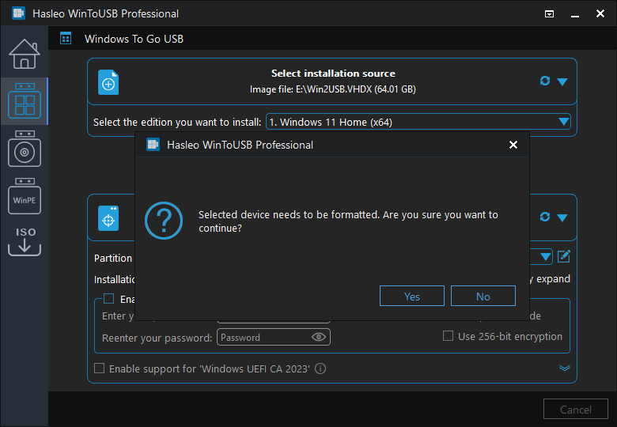Open the WinPE creator sidebar icon
Viewport: 617px width, 427px height.
tap(24, 198)
